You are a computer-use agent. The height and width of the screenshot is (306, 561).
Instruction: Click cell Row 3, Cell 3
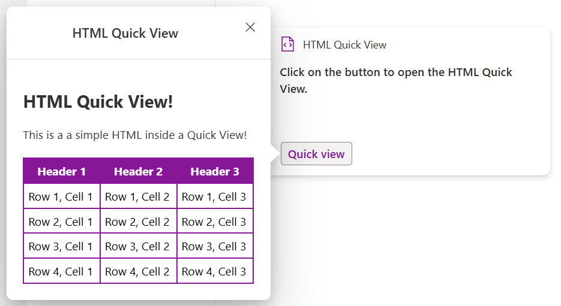tap(214, 246)
